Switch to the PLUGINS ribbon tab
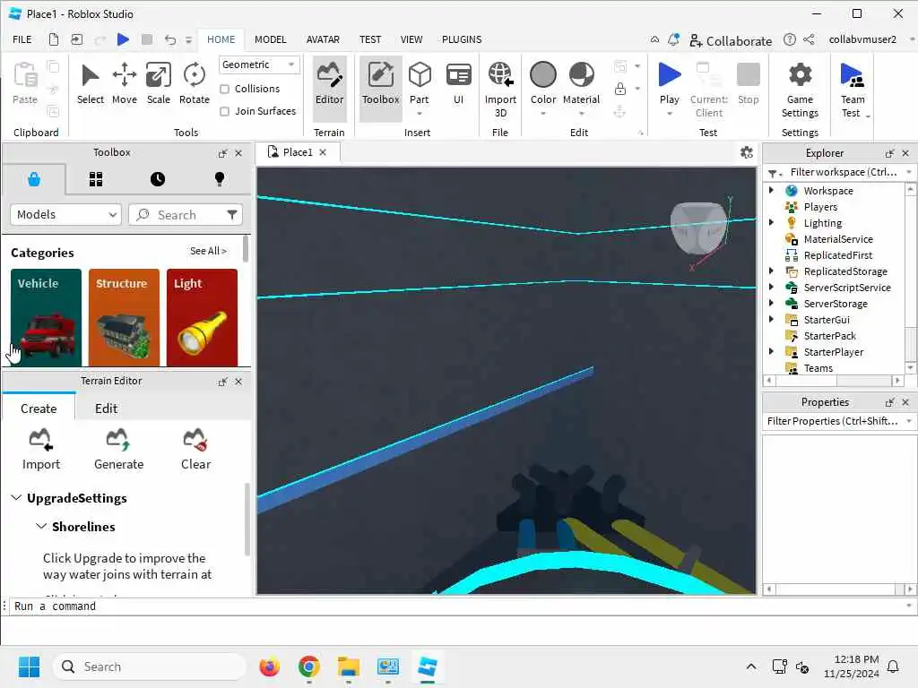 tap(462, 39)
